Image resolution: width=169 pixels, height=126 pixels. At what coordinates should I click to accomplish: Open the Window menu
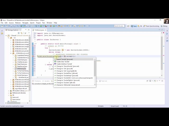[49, 23]
